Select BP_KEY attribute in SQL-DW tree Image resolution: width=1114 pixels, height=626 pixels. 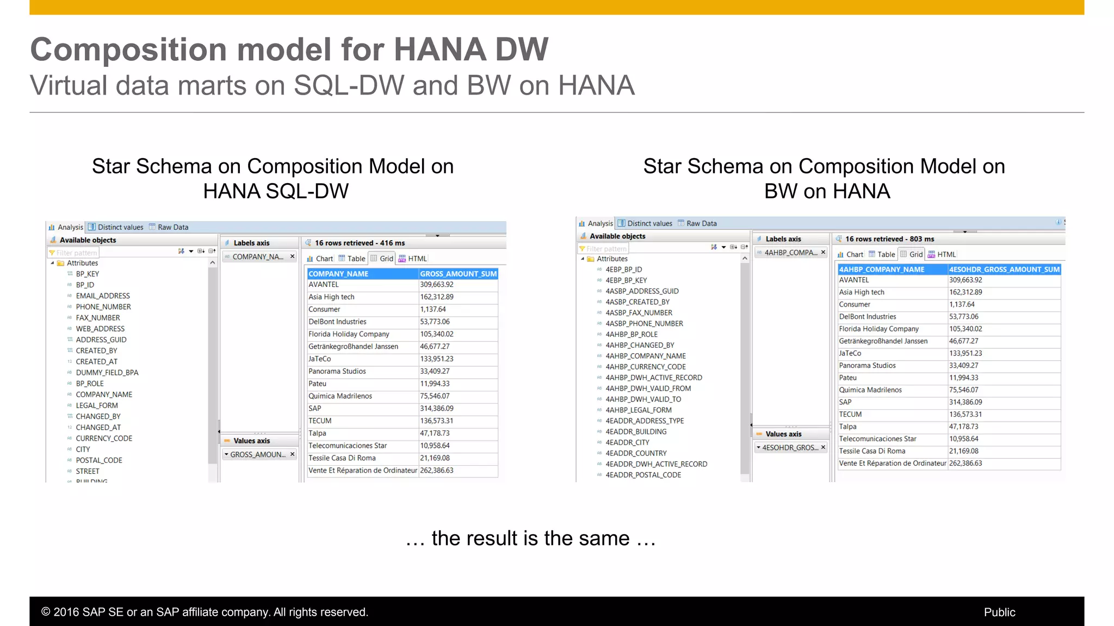coord(88,274)
